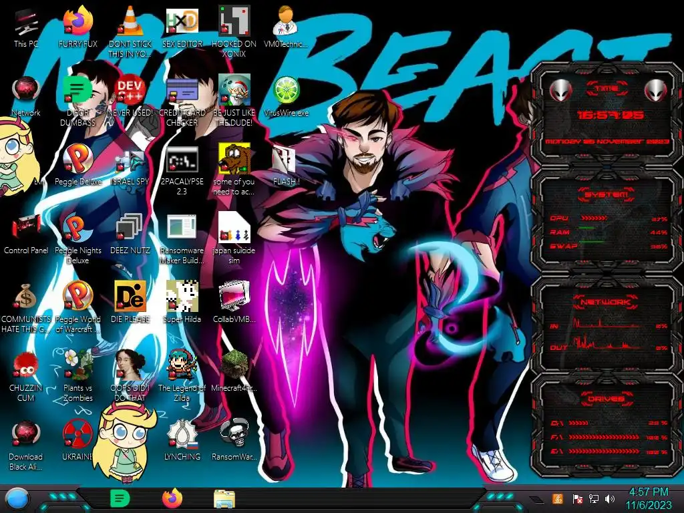Click the C:\ drive usage bar
This screenshot has height=513, width=684.
tap(579, 423)
